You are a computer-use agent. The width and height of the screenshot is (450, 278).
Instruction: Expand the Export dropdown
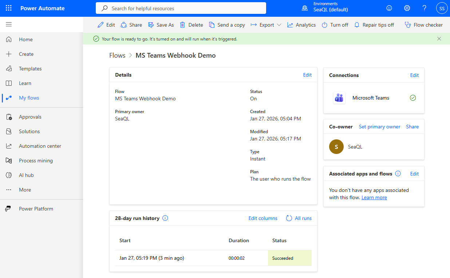(x=266, y=25)
